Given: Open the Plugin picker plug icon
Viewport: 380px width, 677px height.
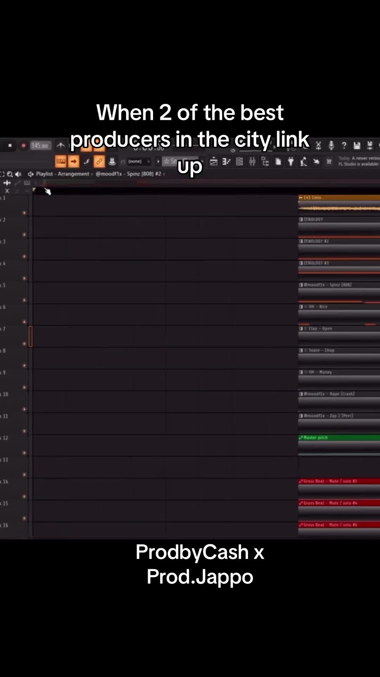Looking at the screenshot, I should pos(291,162).
